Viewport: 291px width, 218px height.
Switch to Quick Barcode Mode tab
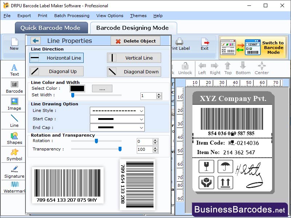[51, 28]
